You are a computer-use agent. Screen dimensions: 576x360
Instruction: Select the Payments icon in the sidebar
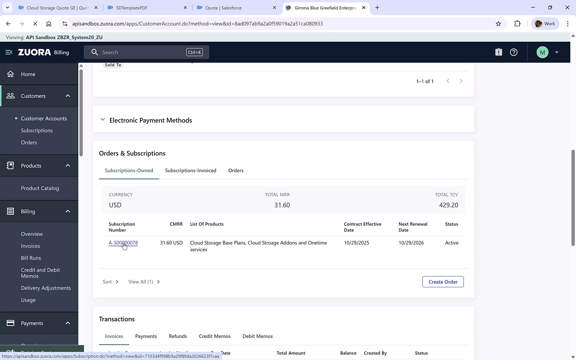(x=10, y=323)
